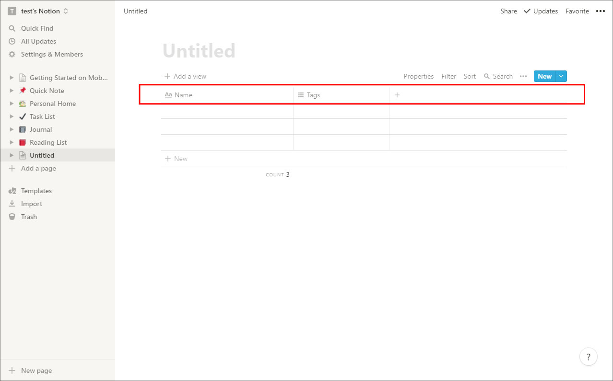This screenshot has height=381, width=613.
Task: Click the Settings & Members gear icon
Action: [x=12, y=54]
